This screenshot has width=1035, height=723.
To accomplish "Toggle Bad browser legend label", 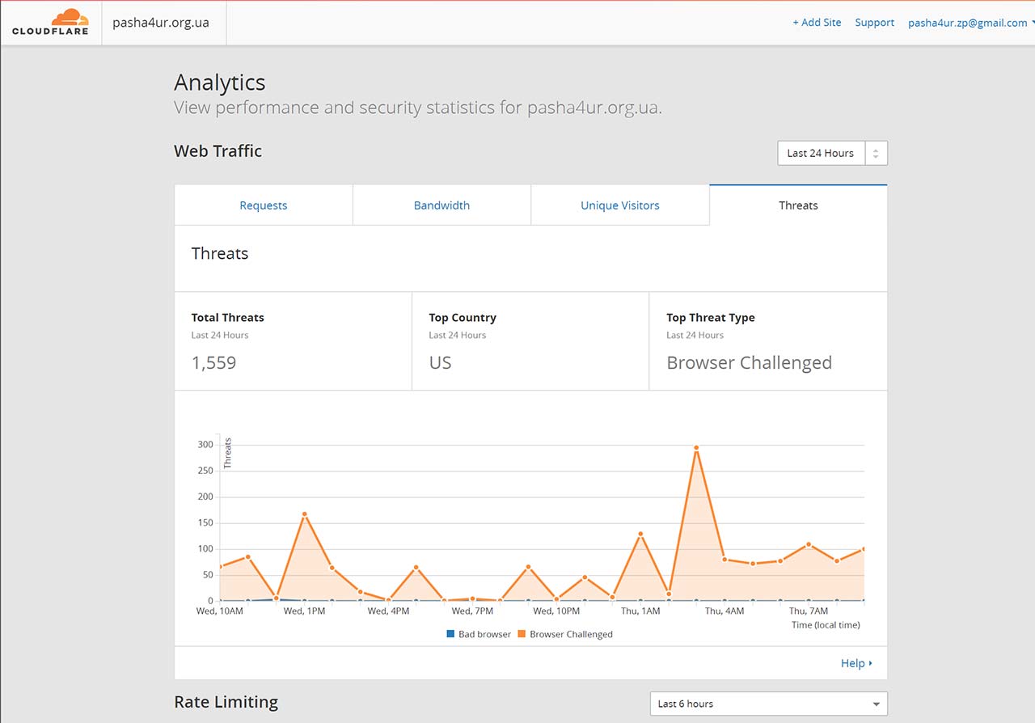I will [x=484, y=634].
